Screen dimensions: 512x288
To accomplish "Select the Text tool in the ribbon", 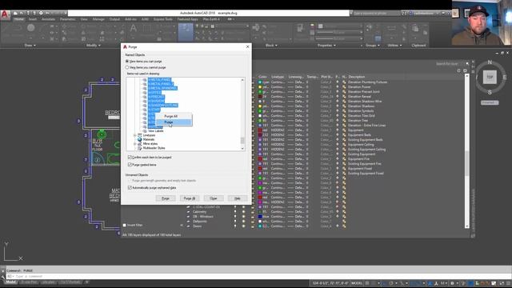I will (x=134, y=29).
